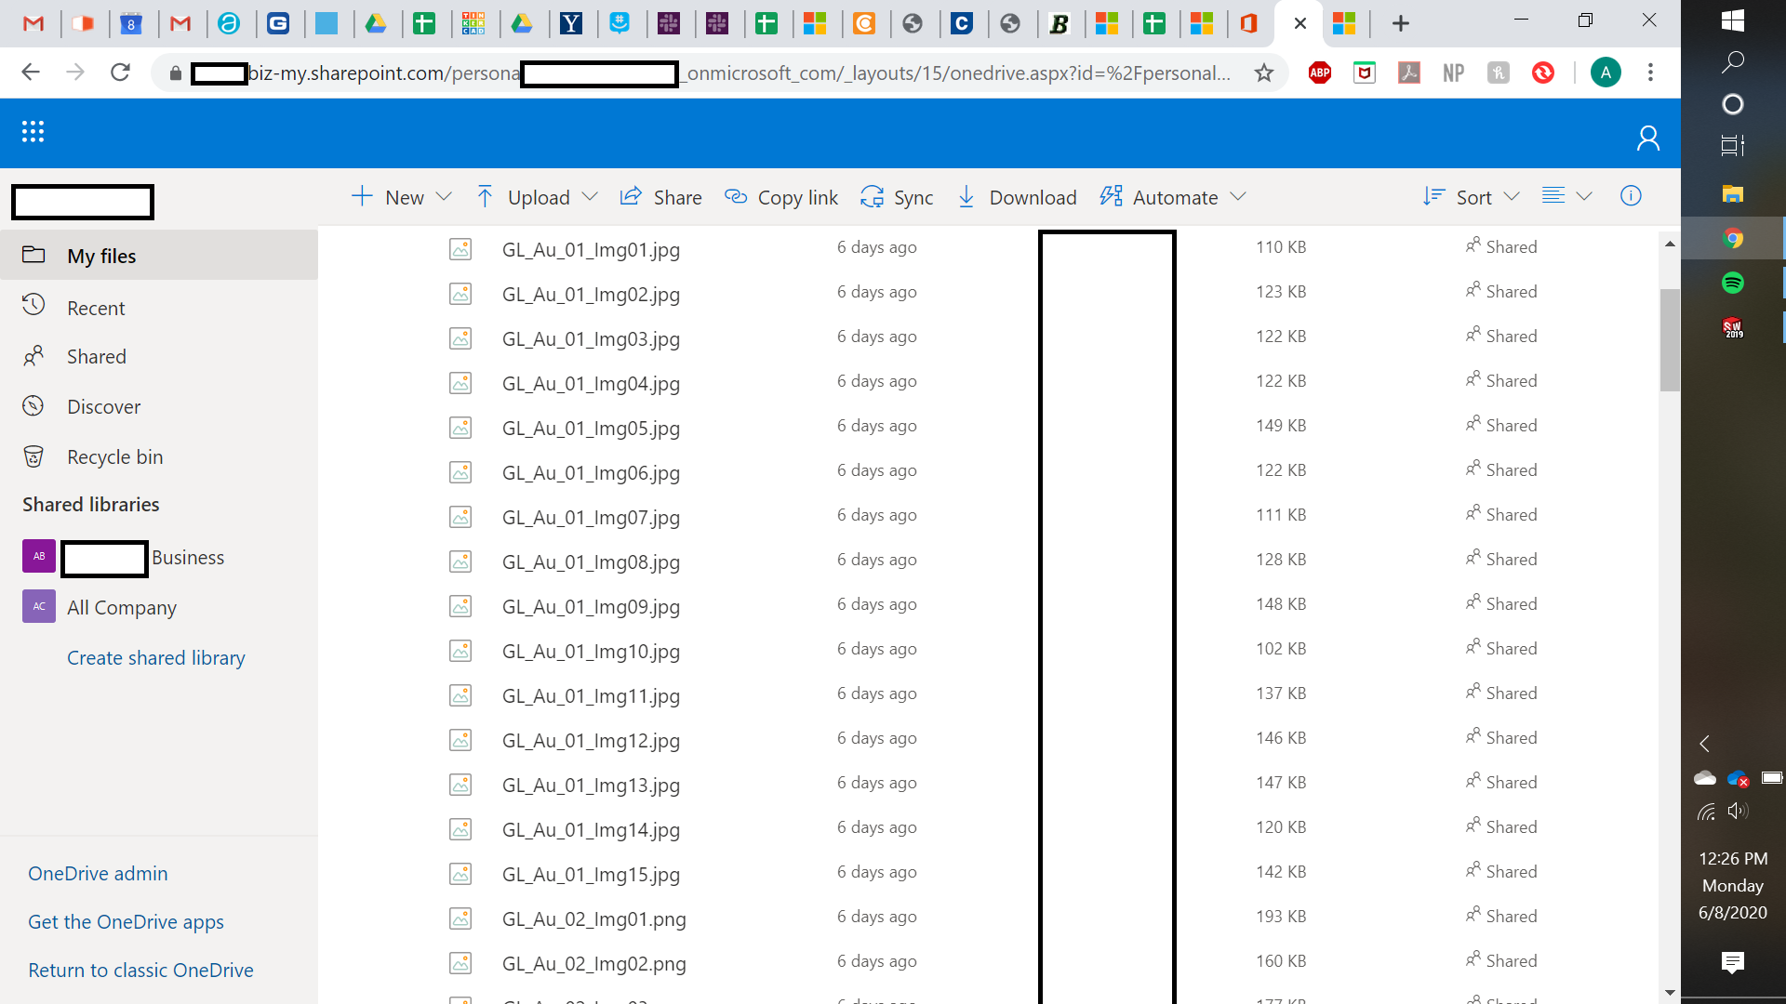Open the Recycle bin from the sidebar
The height and width of the screenshot is (1004, 1786).
(114, 456)
